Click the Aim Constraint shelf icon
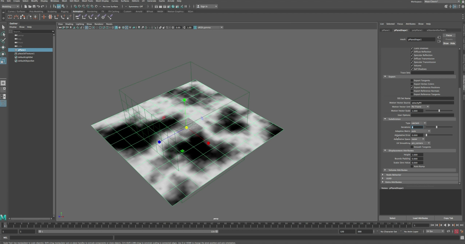This screenshot has width=465, height=244. point(103,17)
